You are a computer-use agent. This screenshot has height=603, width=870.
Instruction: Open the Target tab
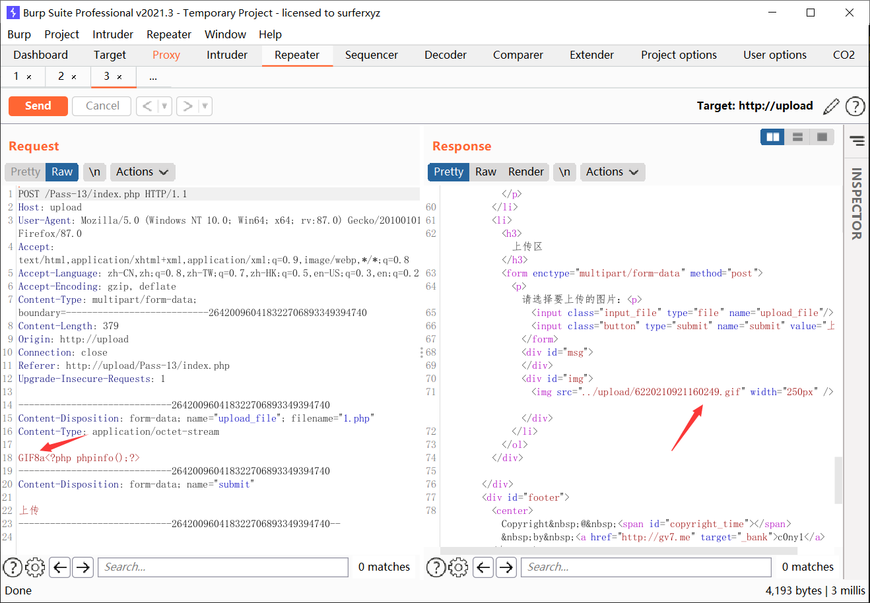pos(110,55)
